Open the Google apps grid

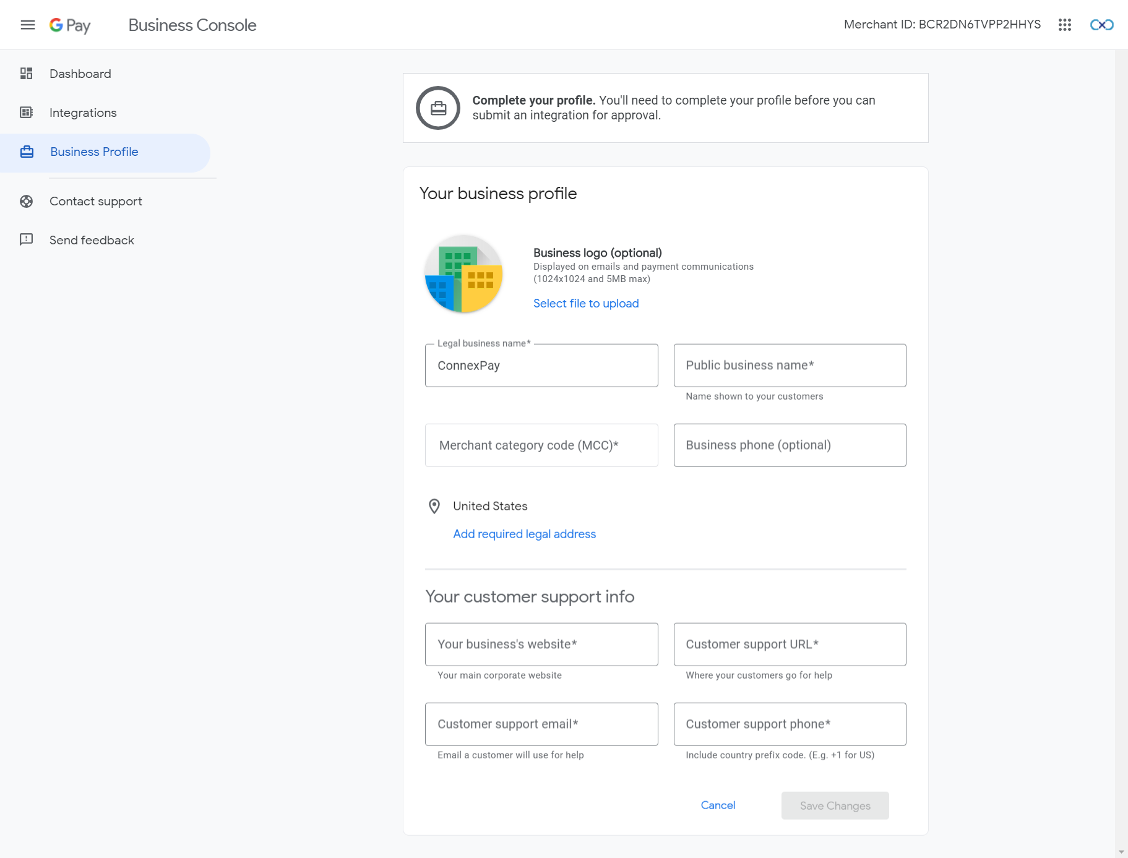(1064, 25)
